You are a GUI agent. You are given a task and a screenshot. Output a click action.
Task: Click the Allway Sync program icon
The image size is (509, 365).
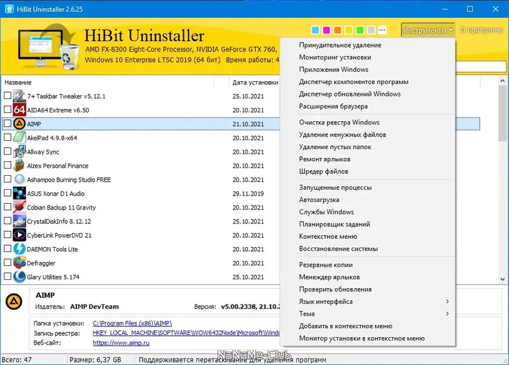point(19,152)
